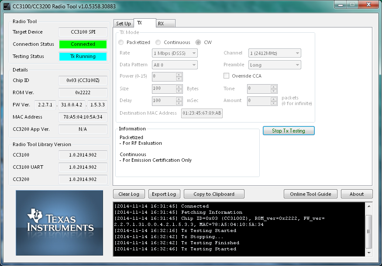Open the Online Tool Guide
Image resolution: width=382 pixels, height=266 pixels.
(310, 194)
